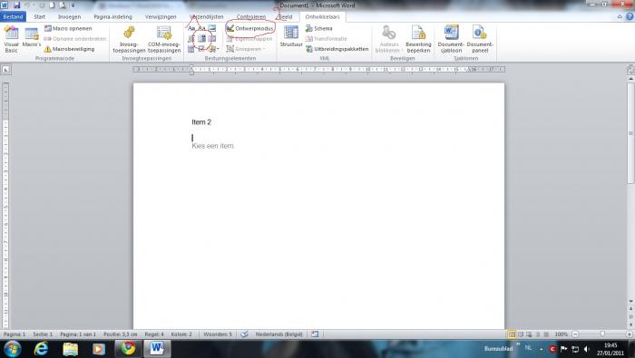Image resolution: width=635 pixels, height=358 pixels.
Task: Open the Bestand tab
Action: [x=13, y=16]
